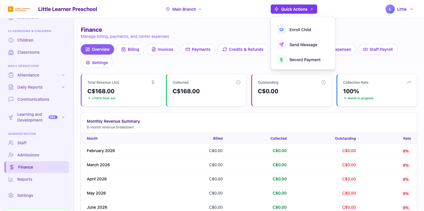The width and height of the screenshot is (424, 211).
Task: Expand the Learning and Development chevron
Action: tap(63, 117)
